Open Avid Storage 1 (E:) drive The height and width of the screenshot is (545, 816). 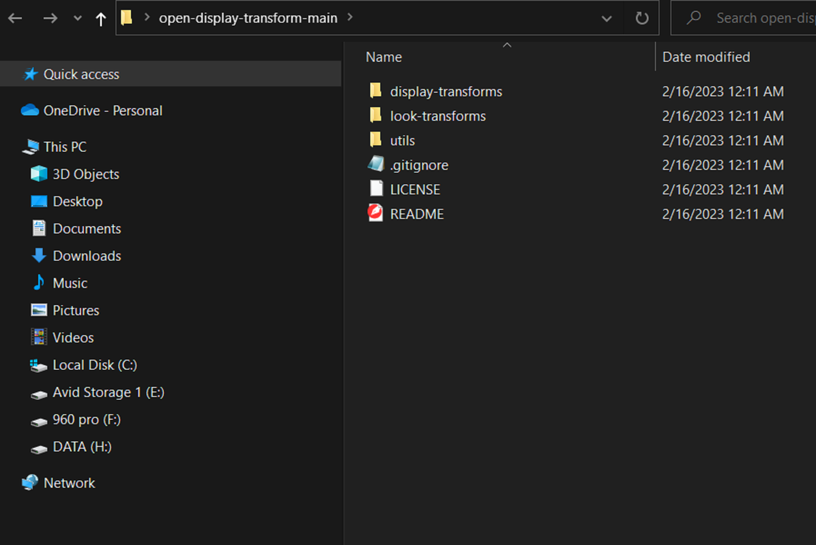(x=108, y=392)
